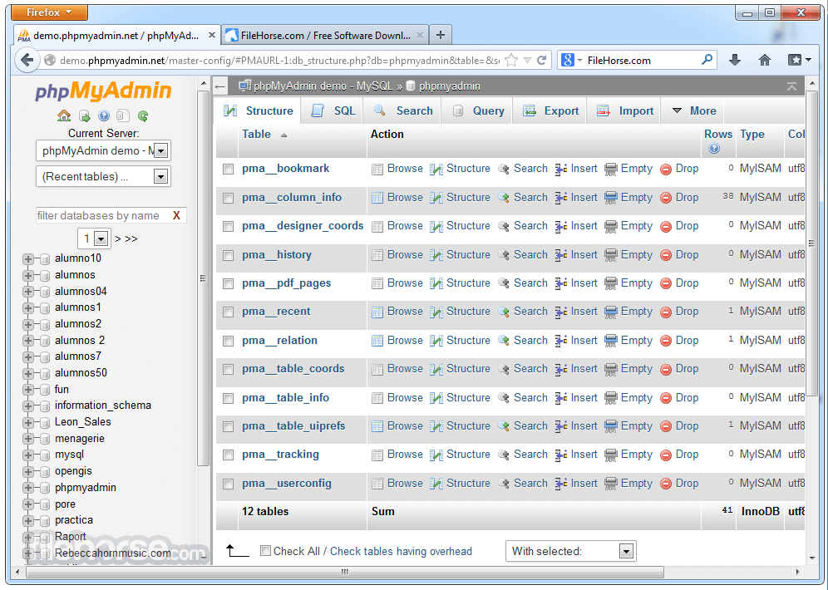Viewport: 828px width, 590px height.
Task: Expand the information_schema database node
Action: pyautogui.click(x=28, y=406)
